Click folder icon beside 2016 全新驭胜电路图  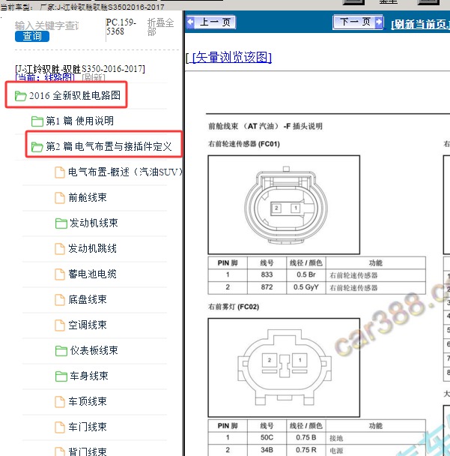(x=21, y=96)
